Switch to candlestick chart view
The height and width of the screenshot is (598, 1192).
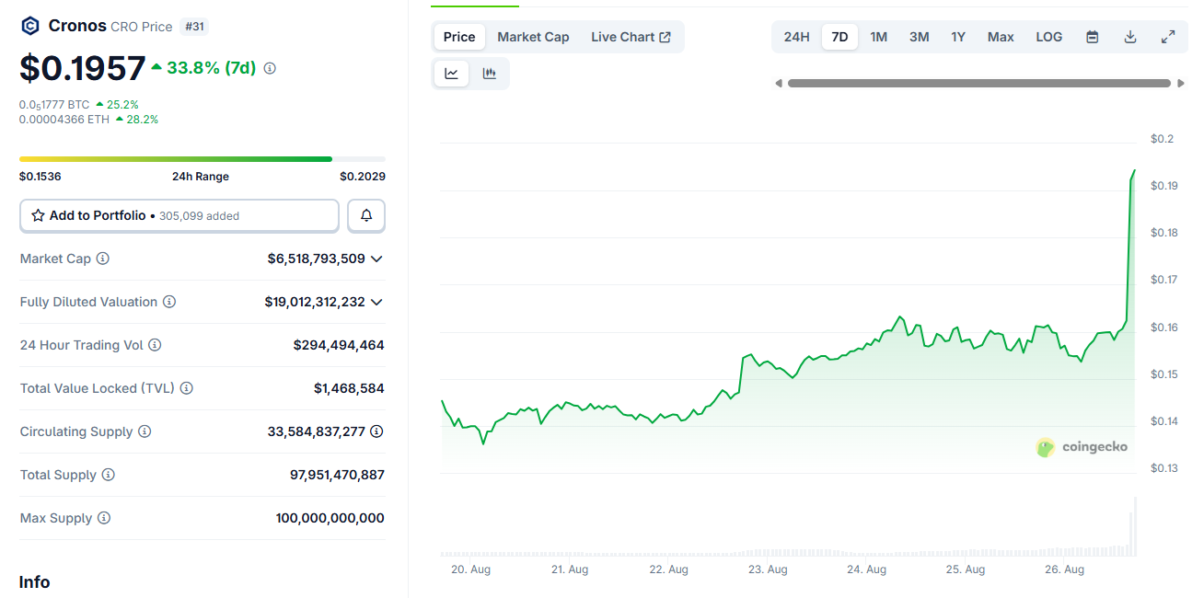pos(490,74)
